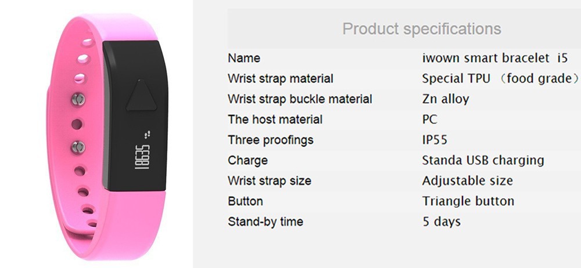Click the "Name" specification label
581x268 pixels.
pos(244,58)
